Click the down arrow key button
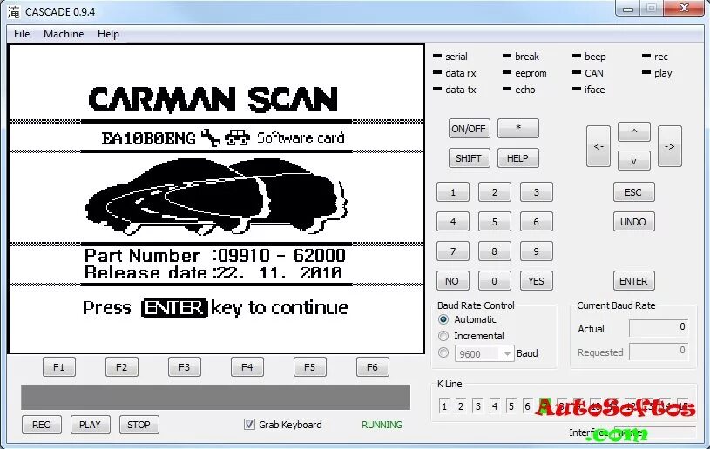The width and height of the screenshot is (710, 449). pos(634,160)
